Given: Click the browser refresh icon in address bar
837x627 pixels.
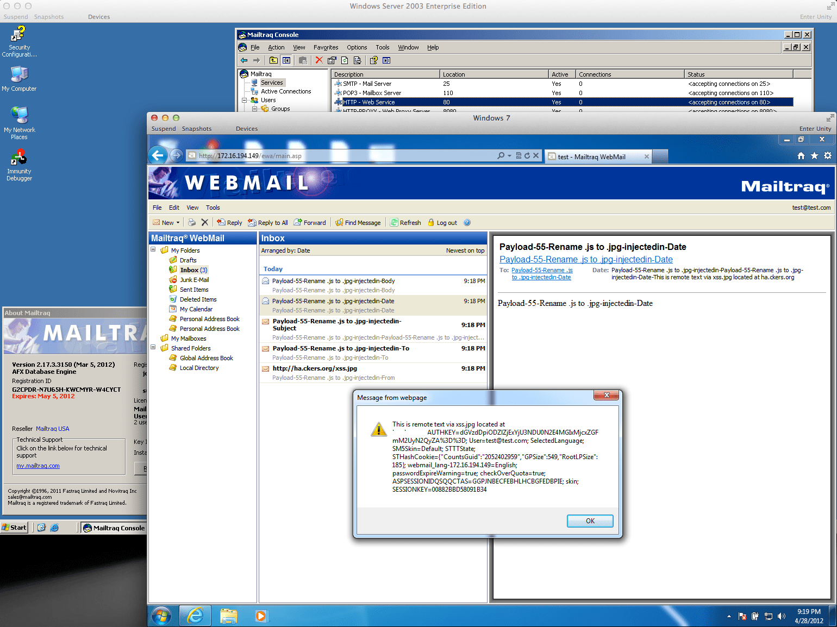Looking at the screenshot, I should [527, 156].
